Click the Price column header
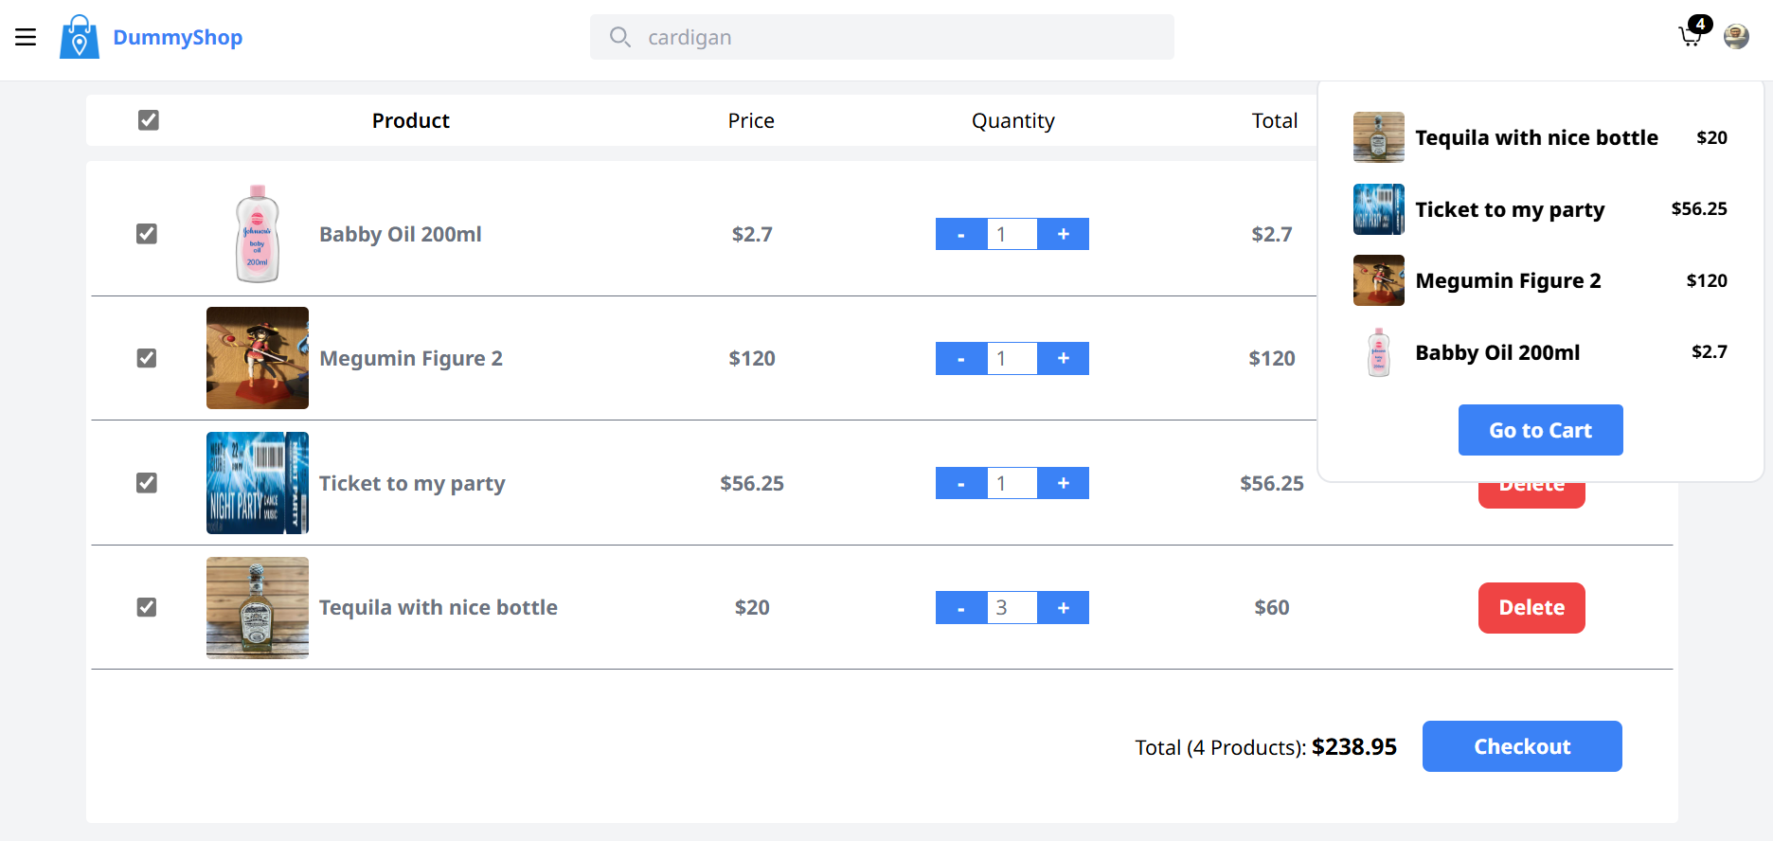Viewport: 1773px width, 841px height. (x=751, y=120)
